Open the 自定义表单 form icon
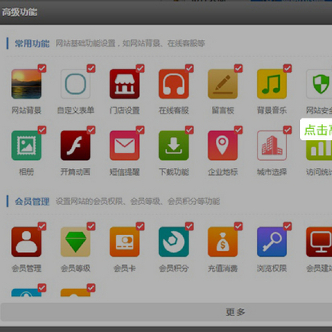This screenshot has height=332, width=332. 75,84
